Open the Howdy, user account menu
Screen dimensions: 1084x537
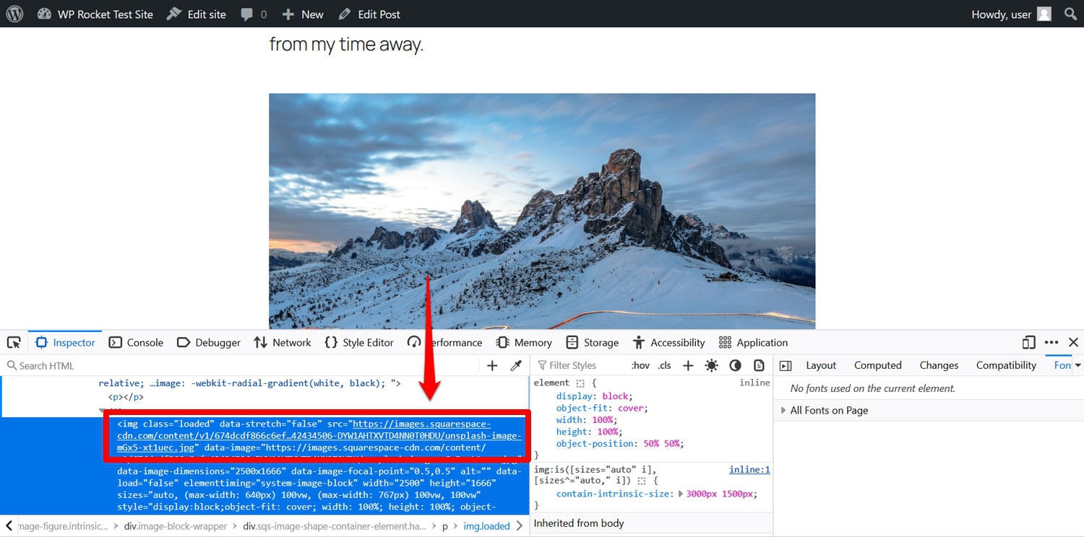[x=1011, y=14]
